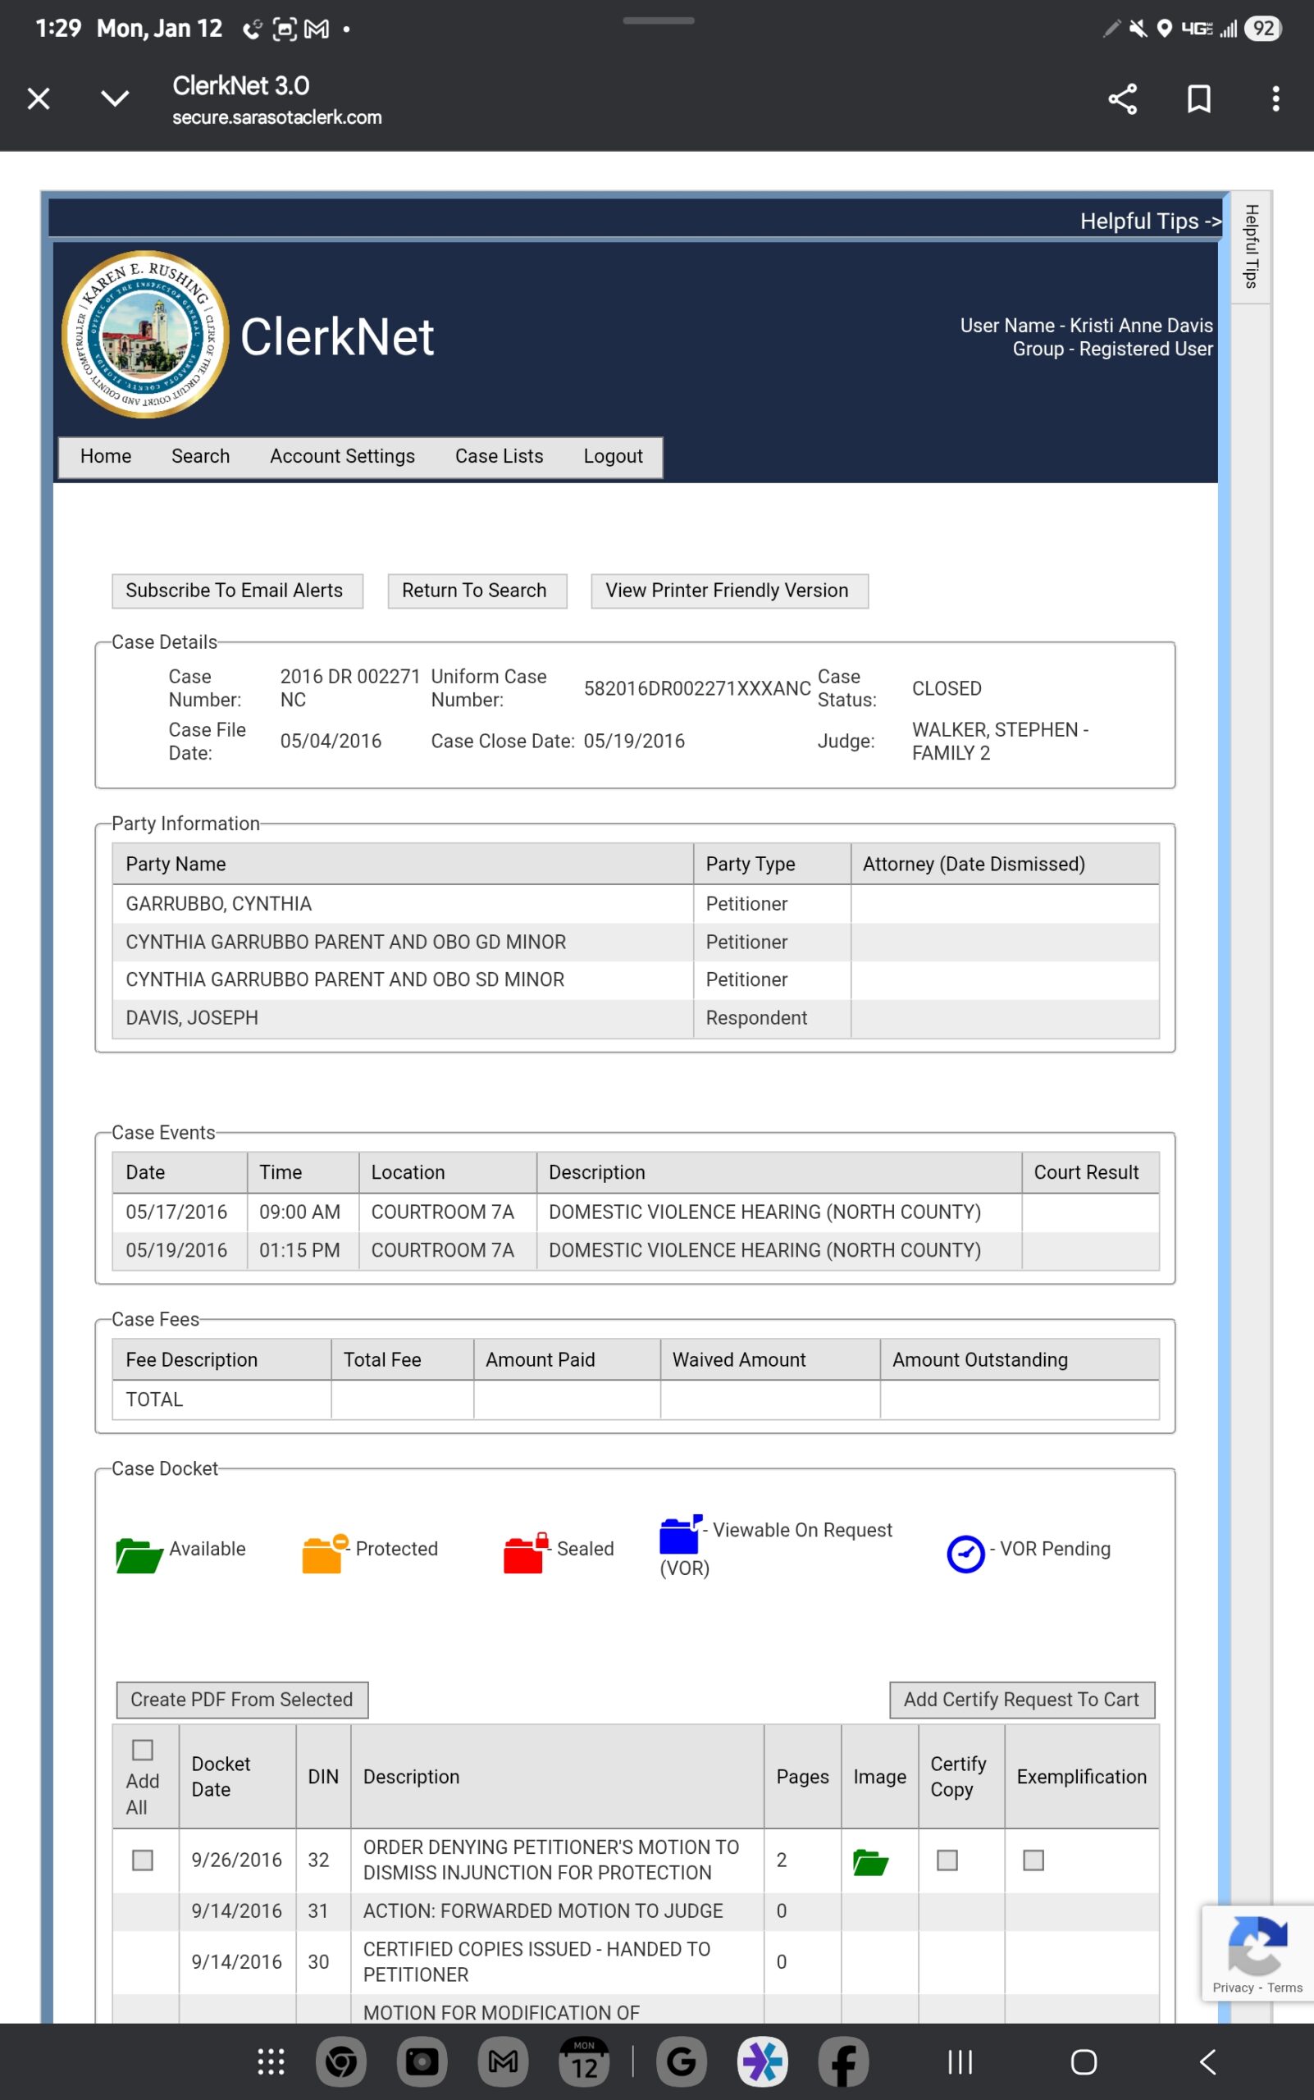
Task: Check Certify Copy box for DIN 32
Action: 947,1859
